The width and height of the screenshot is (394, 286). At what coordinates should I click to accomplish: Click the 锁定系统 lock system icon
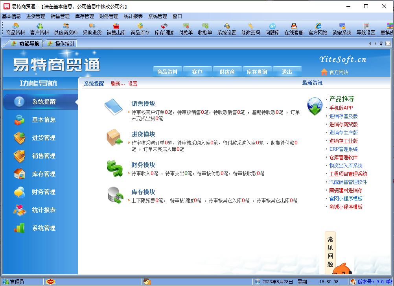[x=341, y=29]
